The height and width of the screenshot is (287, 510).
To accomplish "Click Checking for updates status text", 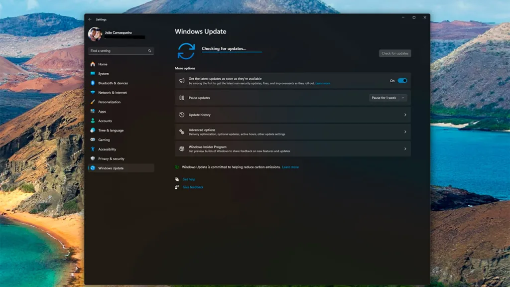I will (x=224, y=48).
